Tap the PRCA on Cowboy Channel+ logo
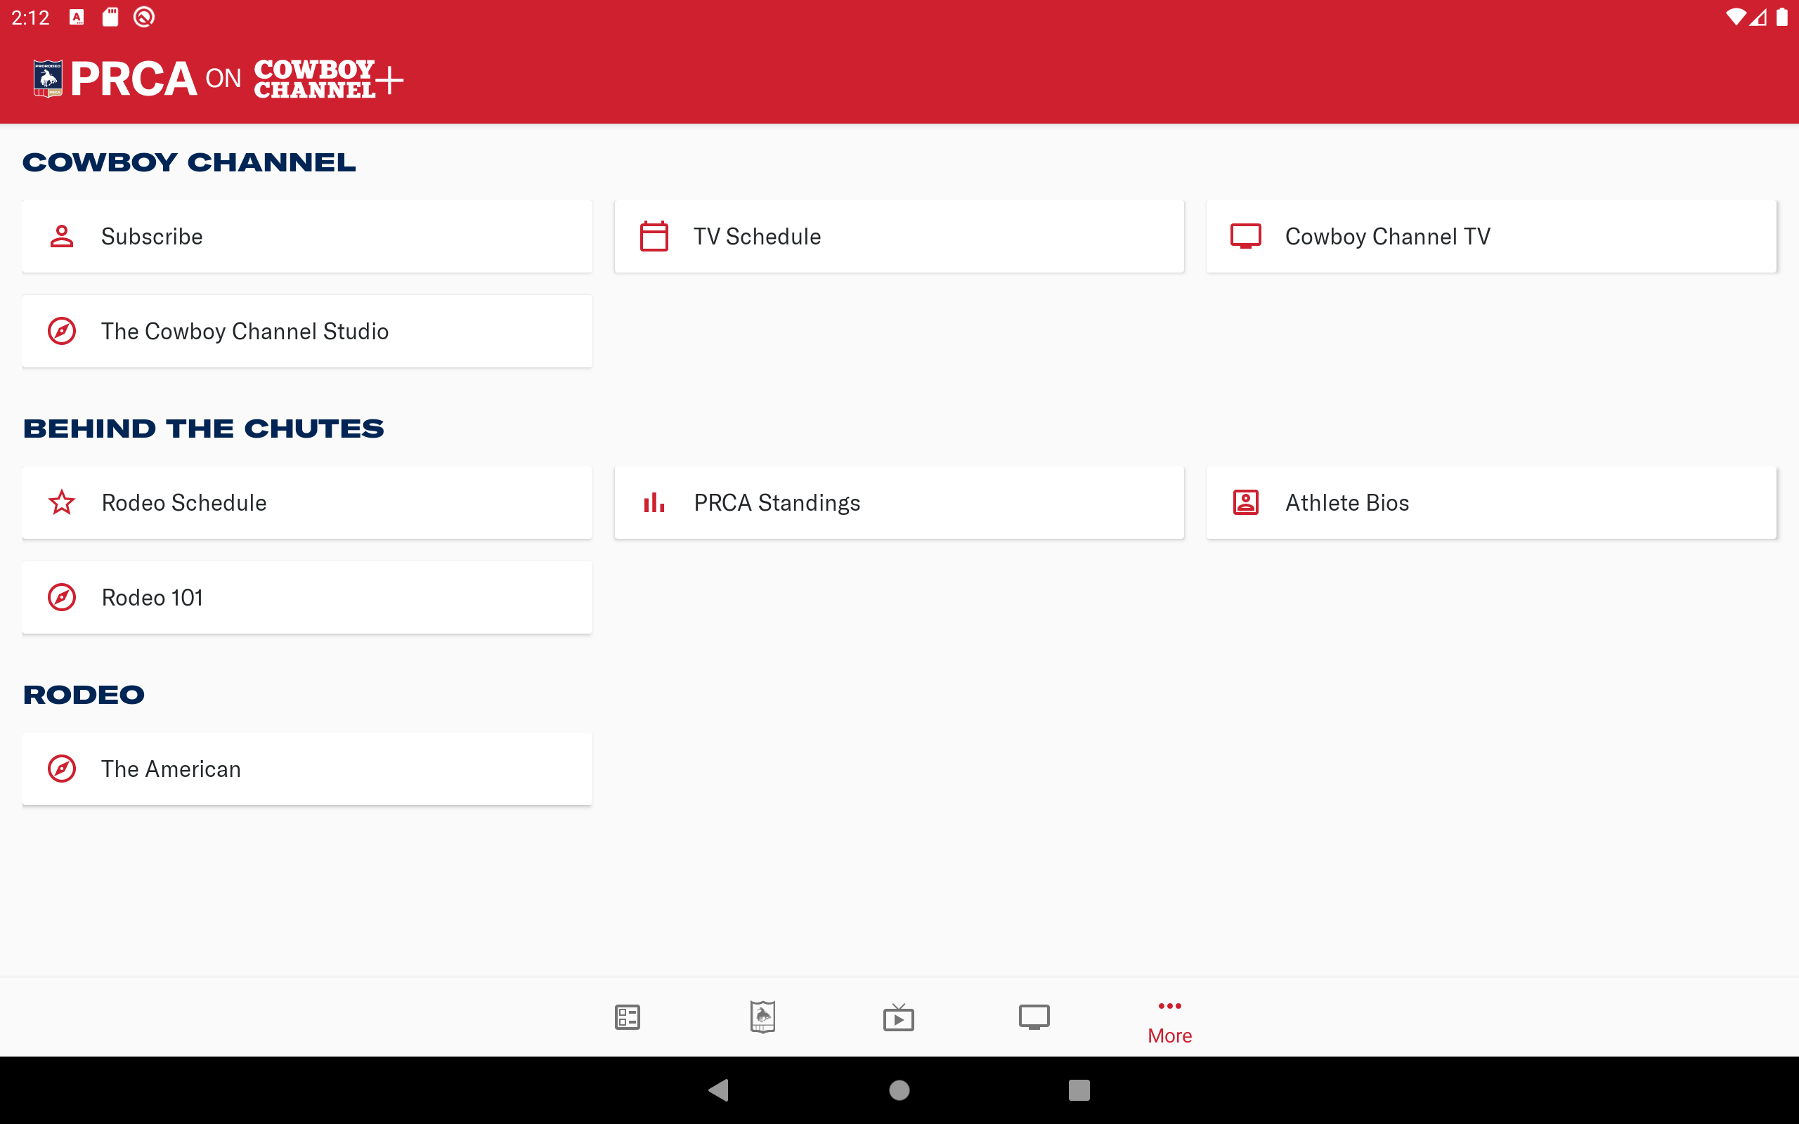The width and height of the screenshot is (1799, 1124). click(x=218, y=79)
